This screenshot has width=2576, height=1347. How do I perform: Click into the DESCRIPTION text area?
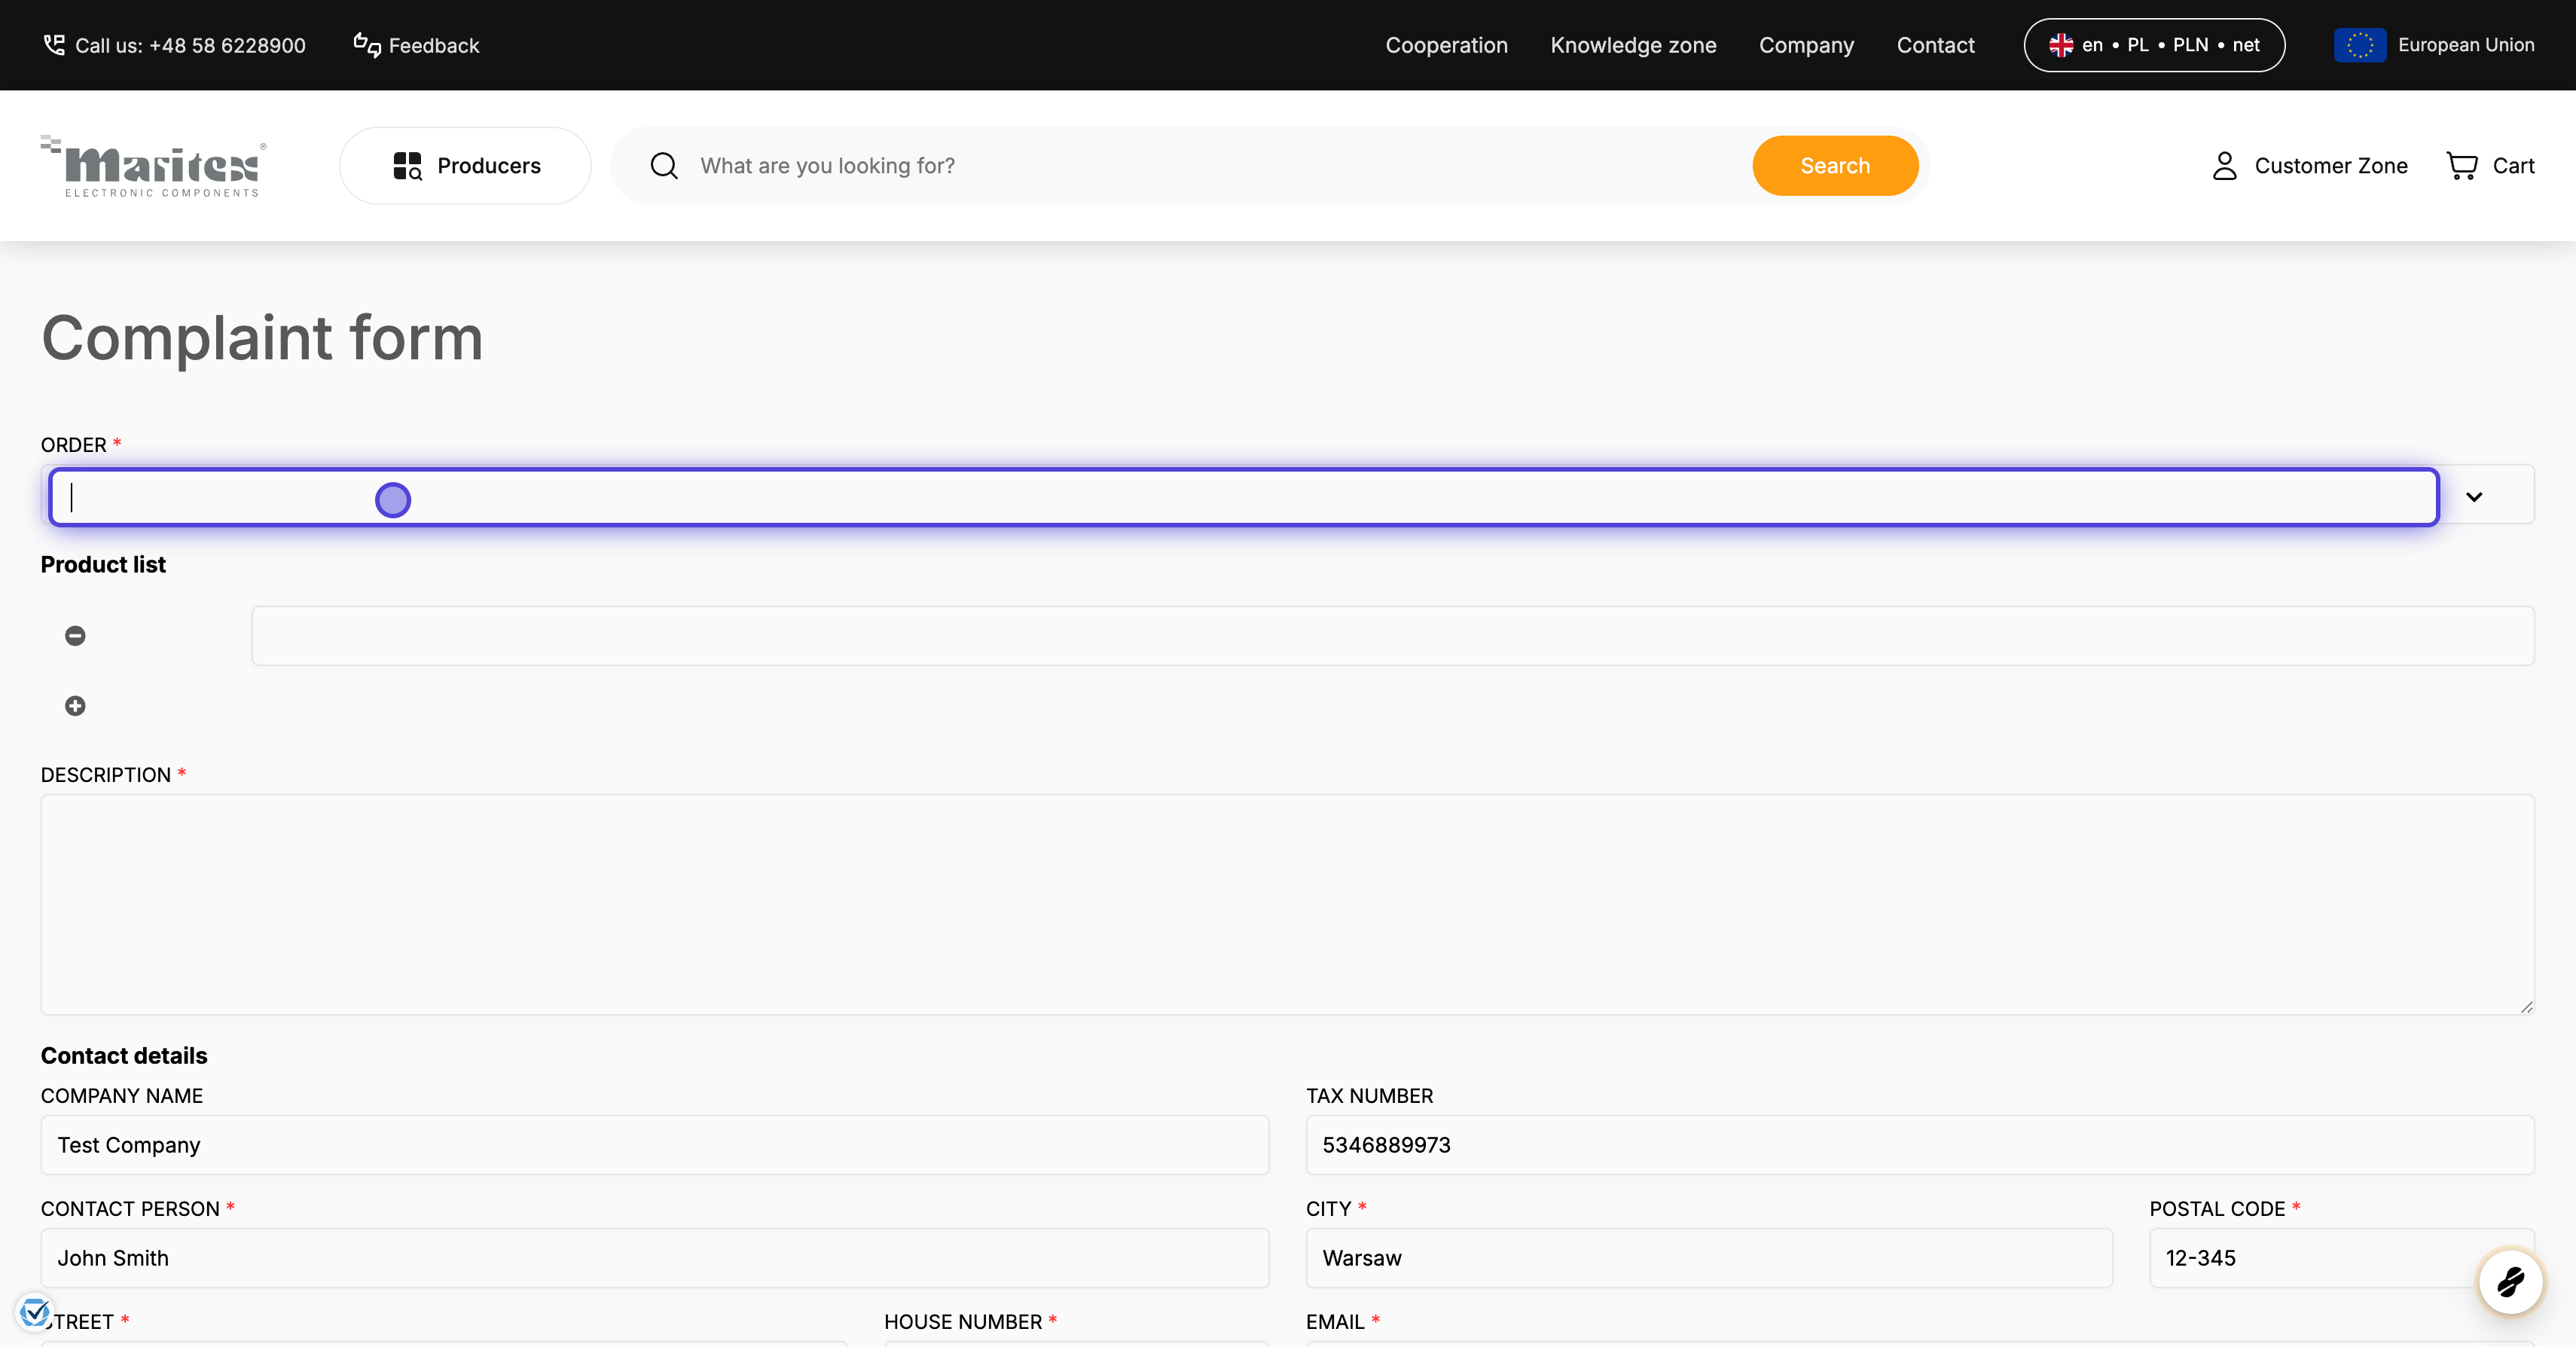[x=1286, y=904]
